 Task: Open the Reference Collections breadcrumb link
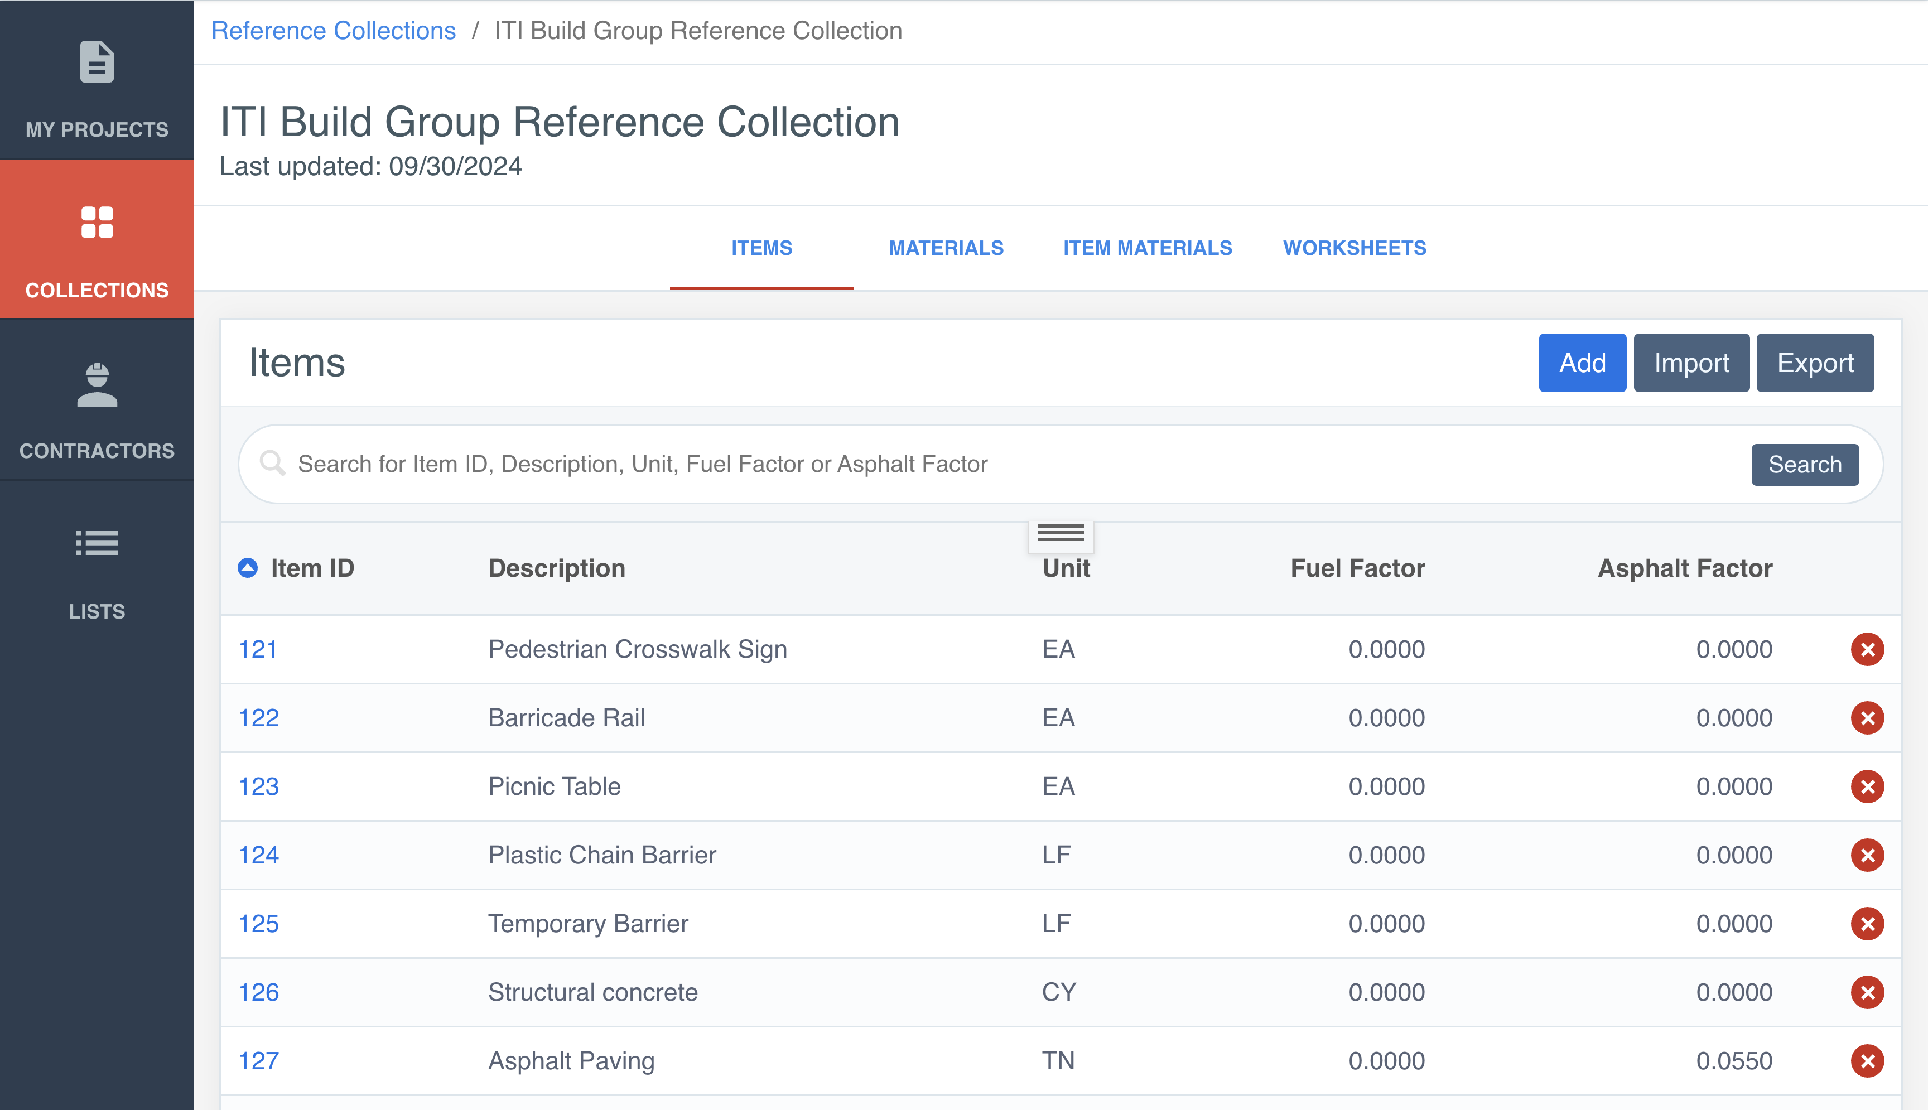coord(333,31)
